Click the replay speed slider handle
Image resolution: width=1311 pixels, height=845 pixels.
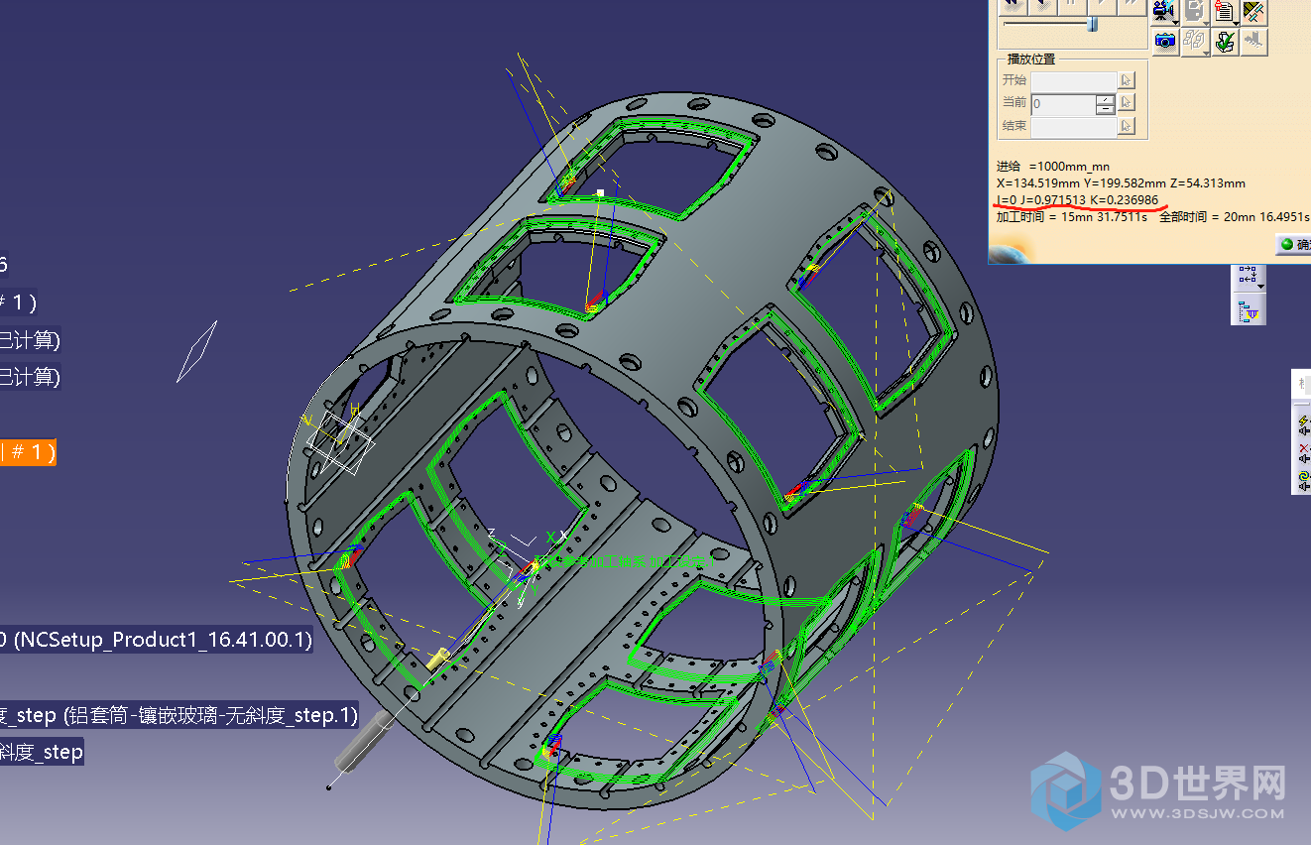(1092, 23)
